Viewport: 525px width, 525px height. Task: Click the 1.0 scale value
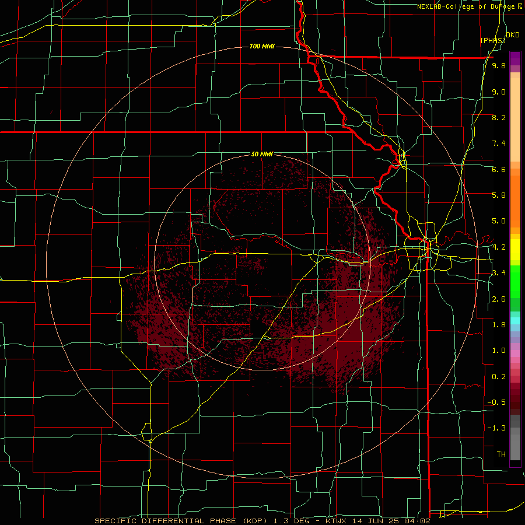coord(499,351)
